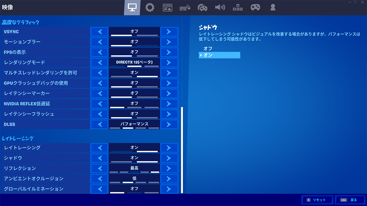Open the Video (monitor) settings tab
The height and width of the screenshot is (206, 367).
pyautogui.click(x=132, y=7)
